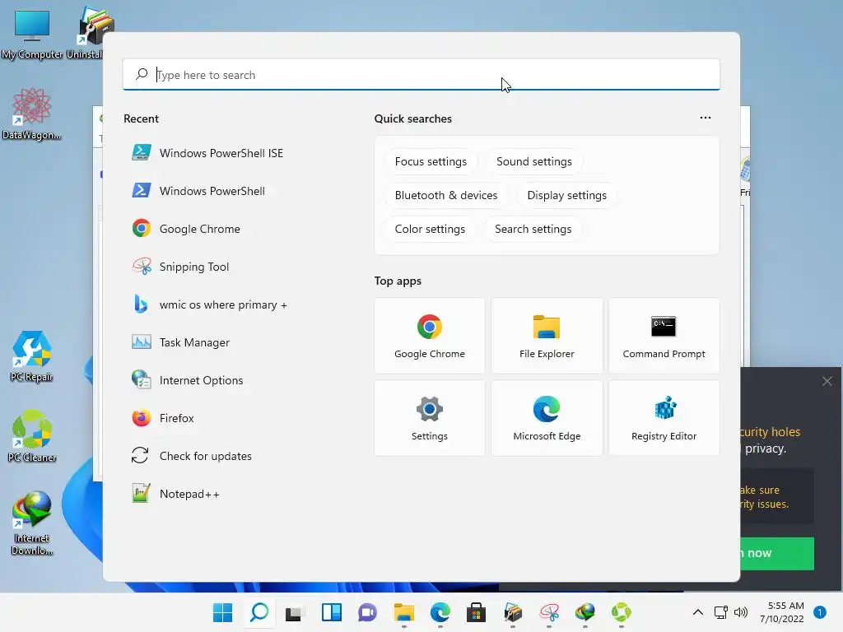Open Google Chrome in Recent list
This screenshot has width=843, height=632.
tap(186, 229)
